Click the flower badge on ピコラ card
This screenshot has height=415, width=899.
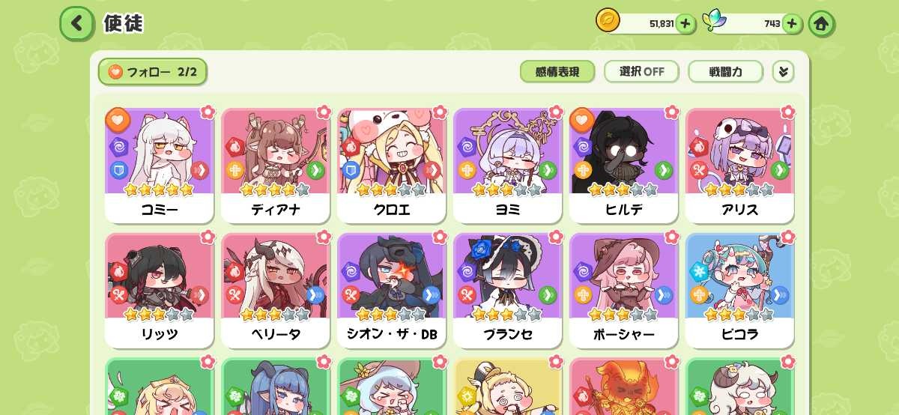tap(788, 237)
